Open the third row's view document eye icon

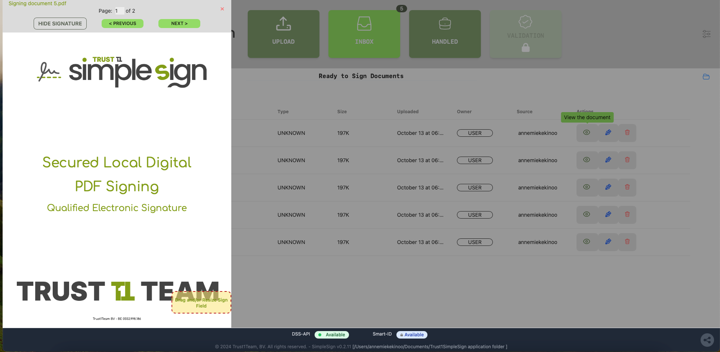587,187
